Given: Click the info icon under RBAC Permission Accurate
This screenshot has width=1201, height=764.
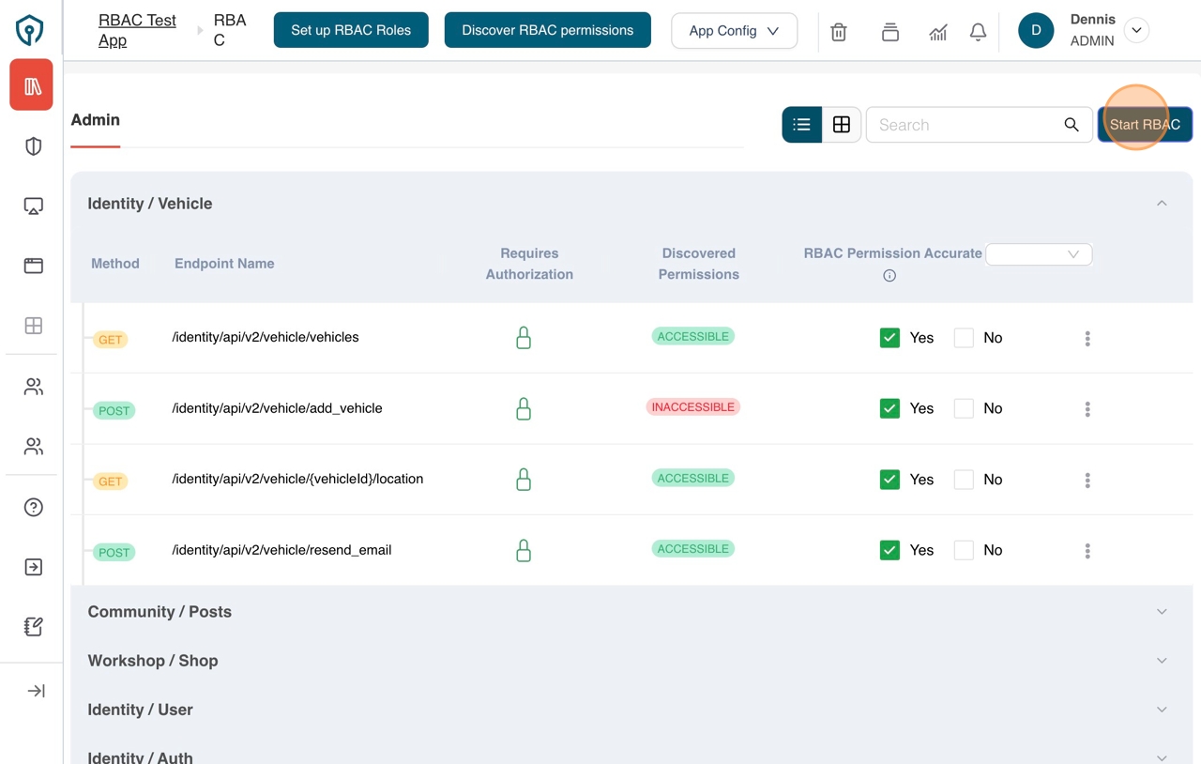Looking at the screenshot, I should [889, 276].
